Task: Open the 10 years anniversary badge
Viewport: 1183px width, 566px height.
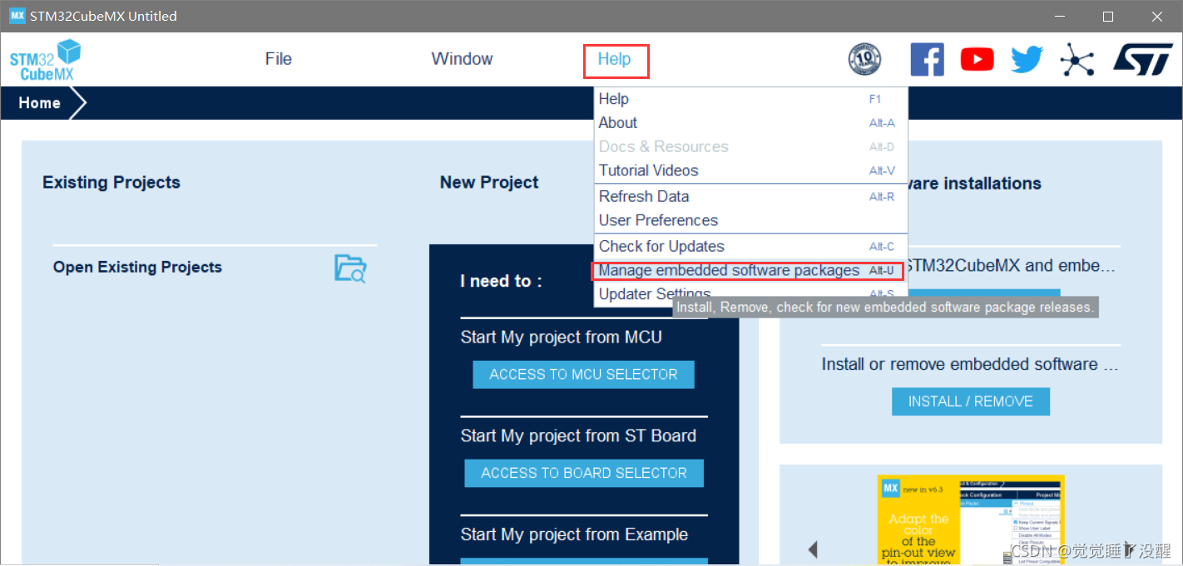Action: tap(864, 60)
